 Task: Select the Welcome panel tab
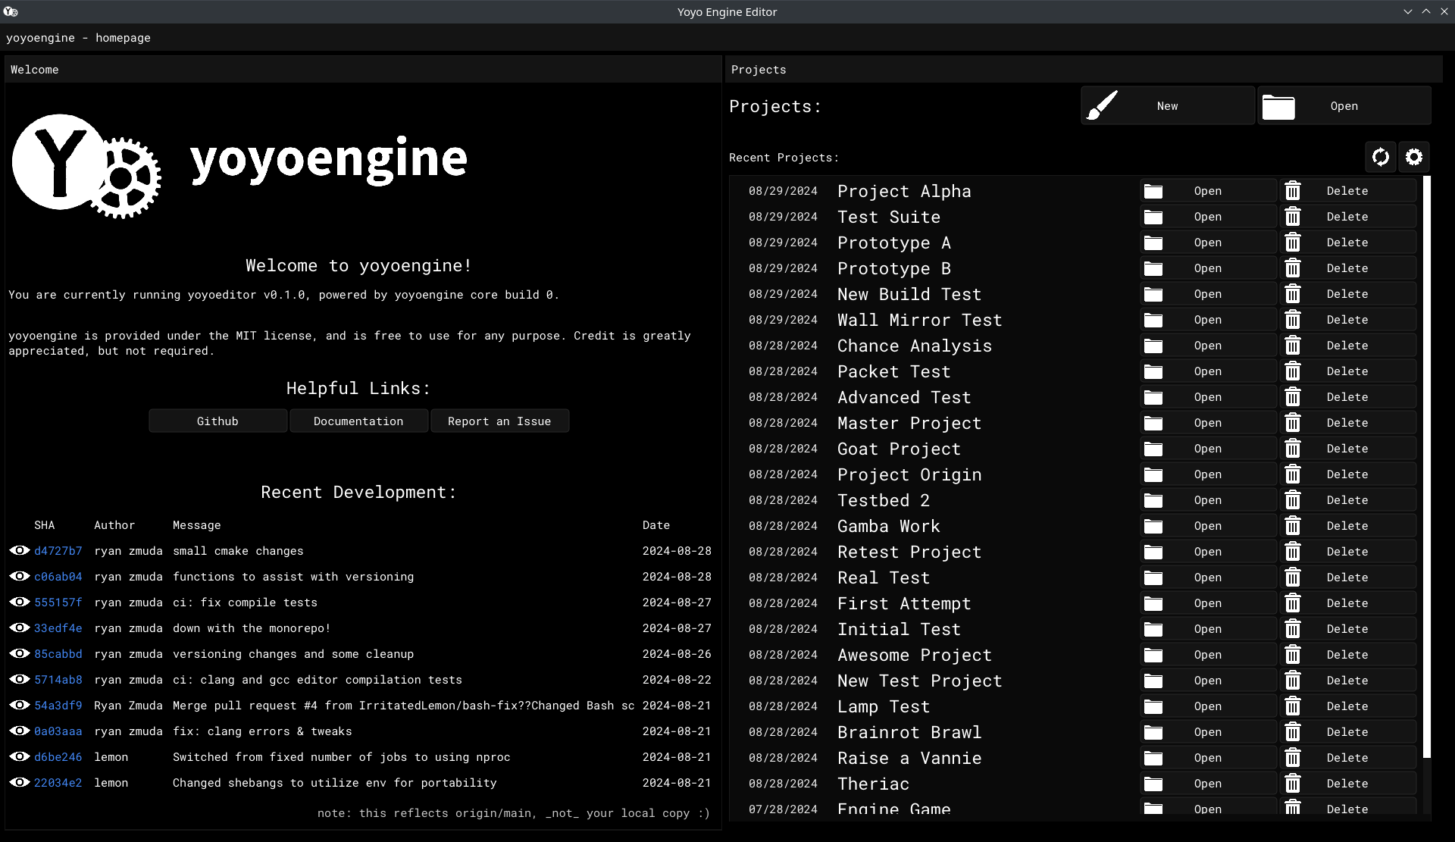[35, 70]
